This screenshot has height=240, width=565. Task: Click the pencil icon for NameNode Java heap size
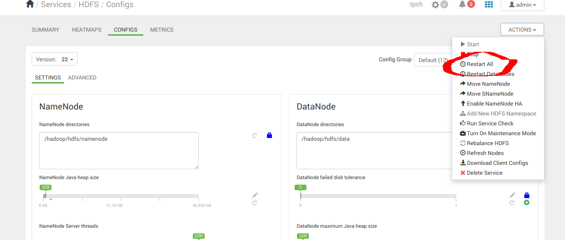coord(255,195)
